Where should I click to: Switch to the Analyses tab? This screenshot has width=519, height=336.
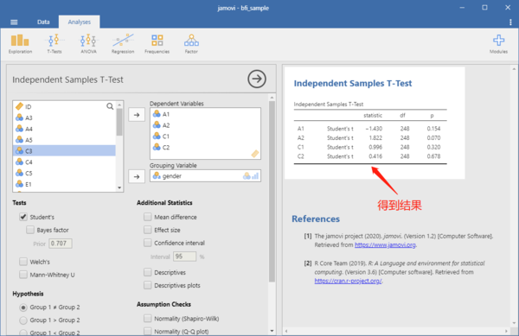click(x=79, y=22)
